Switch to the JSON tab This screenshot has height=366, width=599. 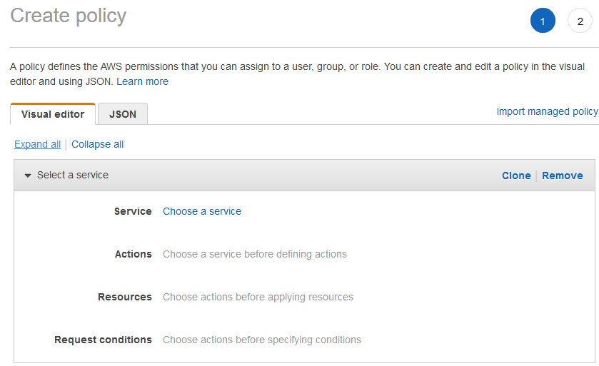click(123, 113)
